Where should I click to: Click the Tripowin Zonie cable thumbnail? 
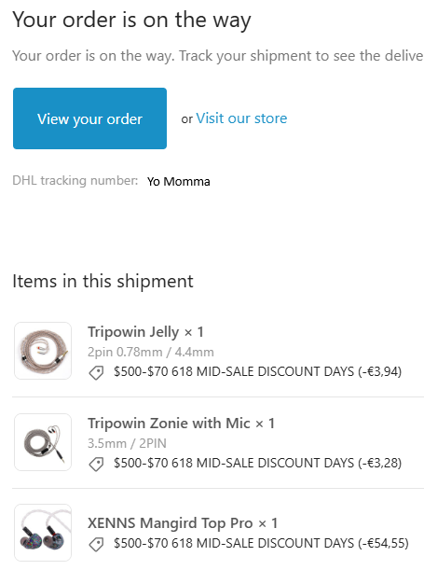(43, 442)
